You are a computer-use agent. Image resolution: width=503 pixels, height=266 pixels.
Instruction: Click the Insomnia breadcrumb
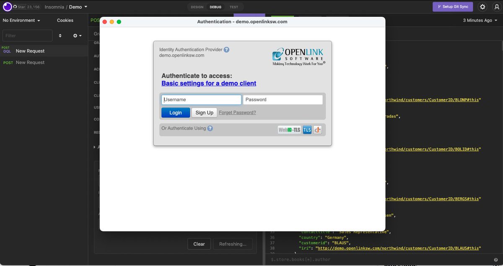click(54, 7)
